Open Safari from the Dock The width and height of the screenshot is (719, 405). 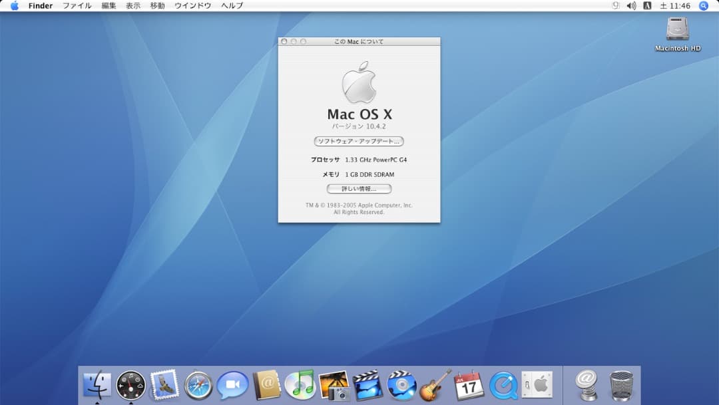(198, 384)
